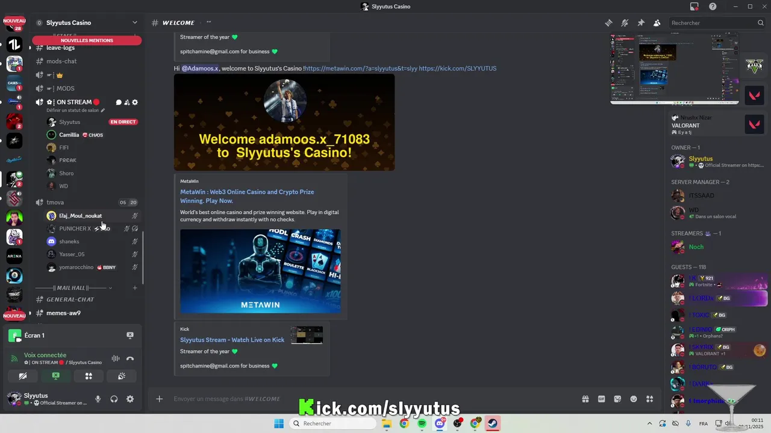
Task: Open the apps launcher in the message bar
Action: click(x=649, y=399)
